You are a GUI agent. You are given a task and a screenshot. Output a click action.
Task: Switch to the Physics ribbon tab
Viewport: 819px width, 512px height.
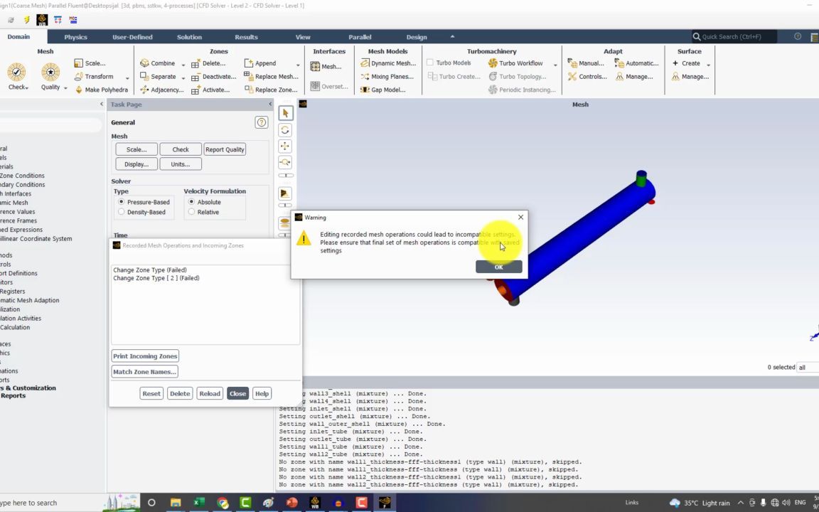pyautogui.click(x=75, y=37)
